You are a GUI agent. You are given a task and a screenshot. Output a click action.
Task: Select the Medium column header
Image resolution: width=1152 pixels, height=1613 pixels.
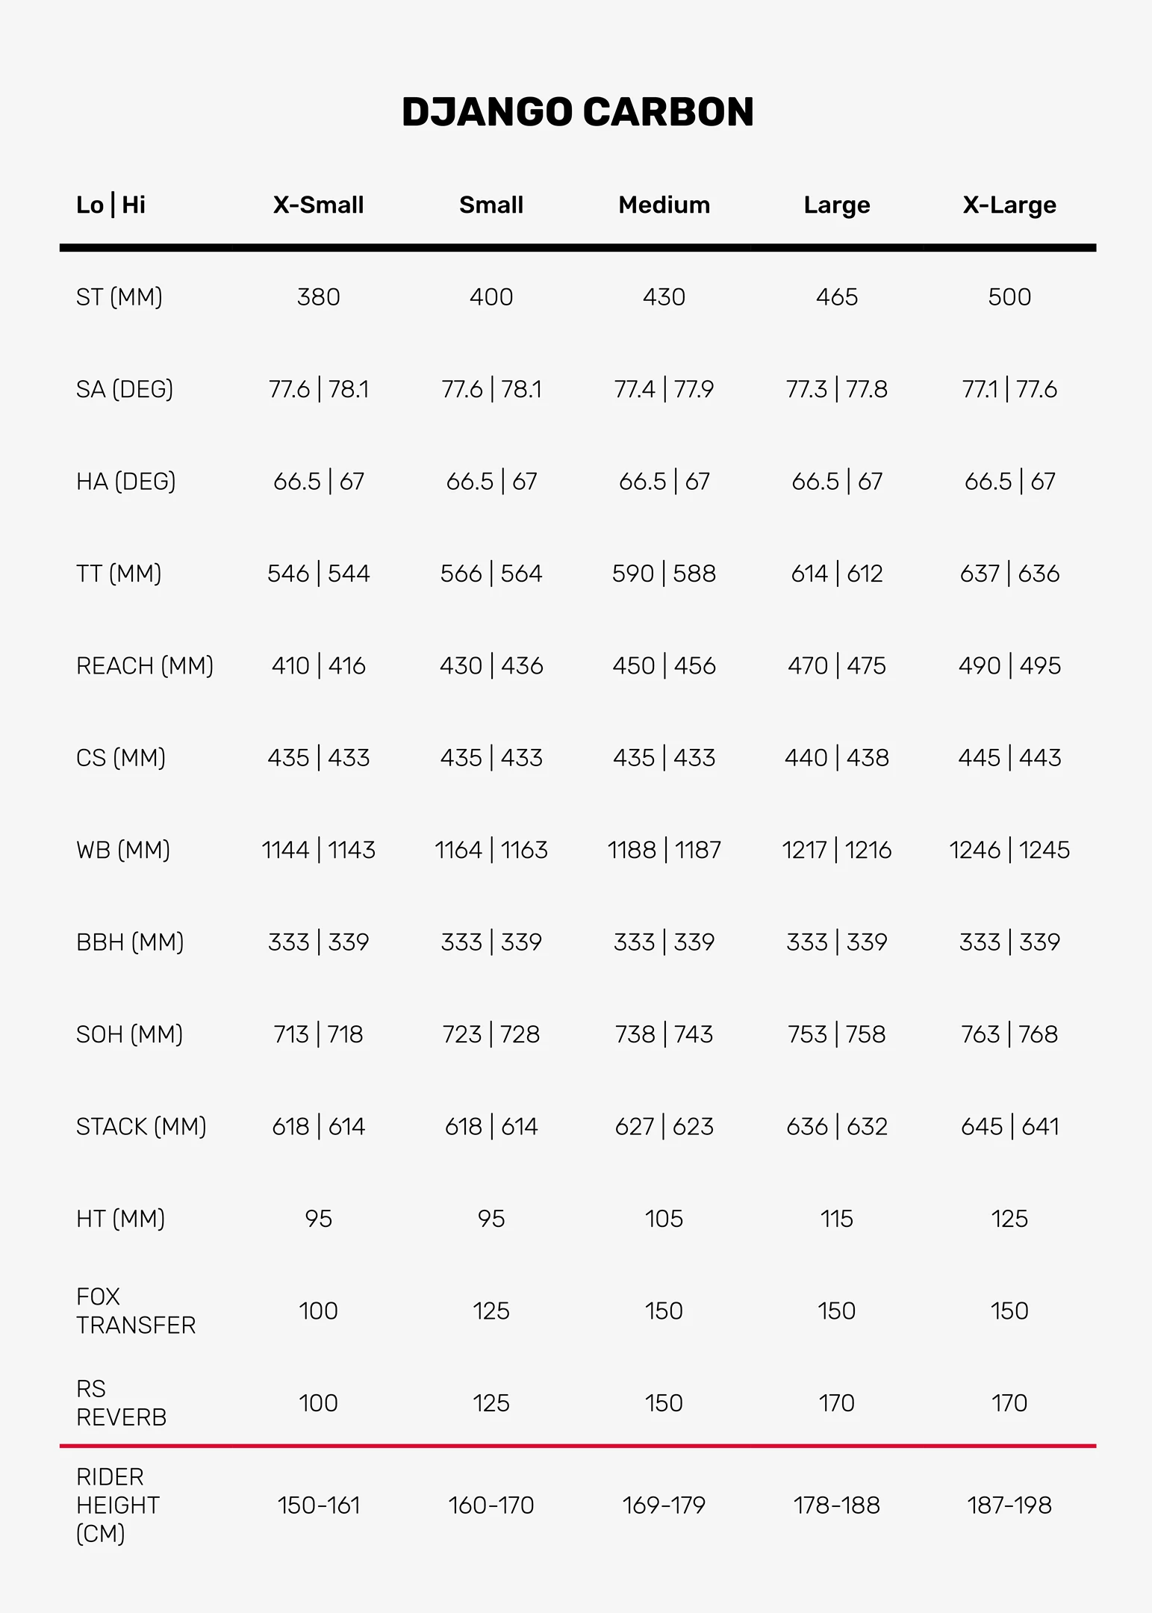[x=664, y=205]
